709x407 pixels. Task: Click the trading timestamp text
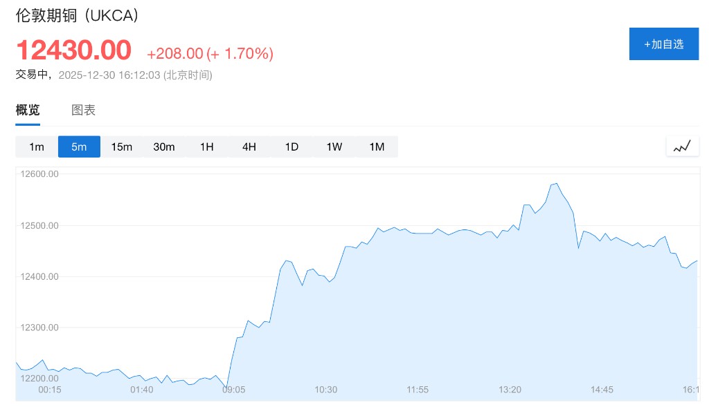tap(114, 75)
